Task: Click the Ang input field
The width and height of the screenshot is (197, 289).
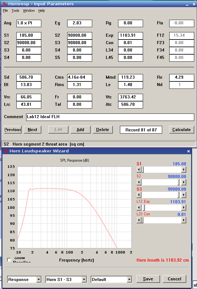Action: [x=29, y=23]
